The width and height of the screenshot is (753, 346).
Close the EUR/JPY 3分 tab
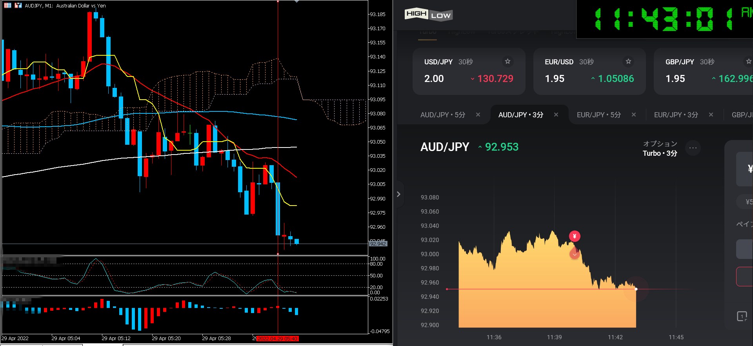pos(711,115)
